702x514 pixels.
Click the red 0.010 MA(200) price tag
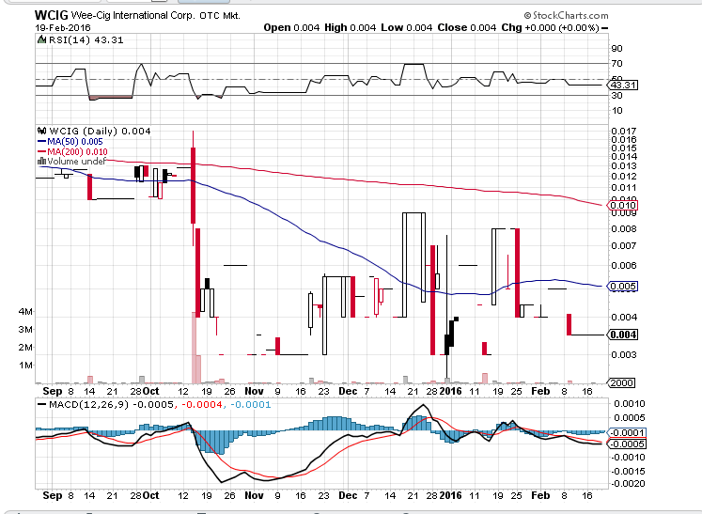tap(623, 206)
